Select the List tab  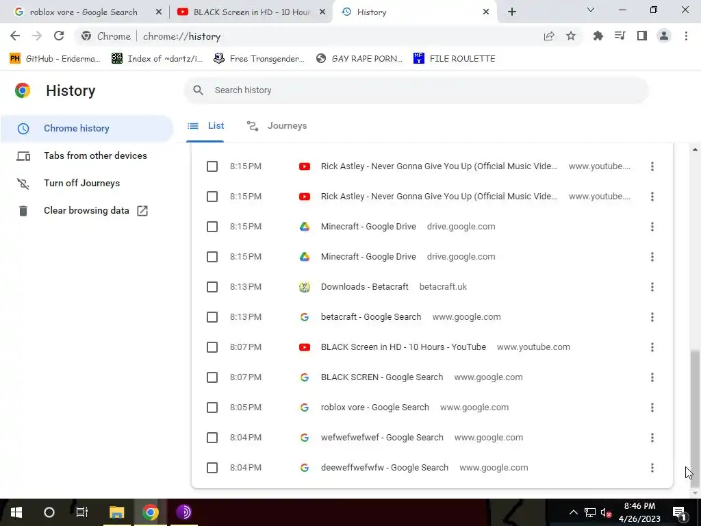click(205, 126)
